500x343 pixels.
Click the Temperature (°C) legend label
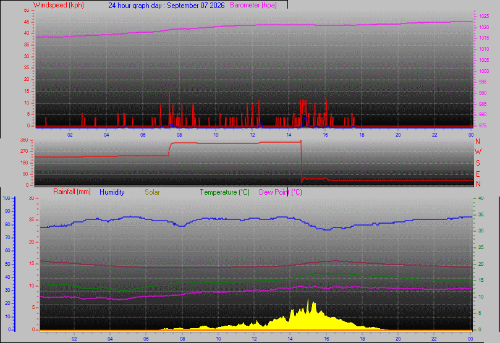click(224, 192)
